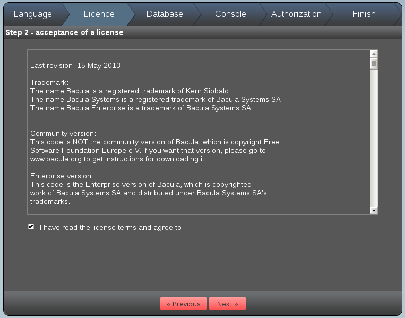Viewport: 405px width, 318px height.
Task: Click the 'Enterprise version:' heading
Action: coord(62,176)
